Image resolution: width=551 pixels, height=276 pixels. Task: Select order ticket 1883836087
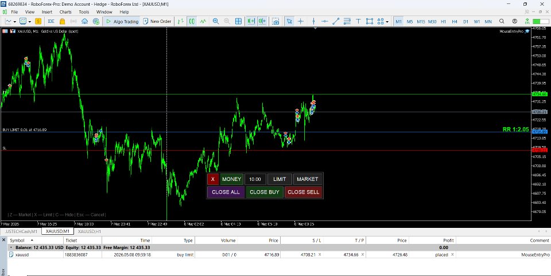pyautogui.click(x=76, y=255)
